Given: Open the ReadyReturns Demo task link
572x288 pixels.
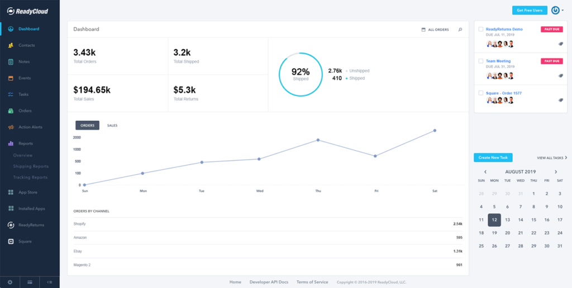Looking at the screenshot, I should click(504, 29).
